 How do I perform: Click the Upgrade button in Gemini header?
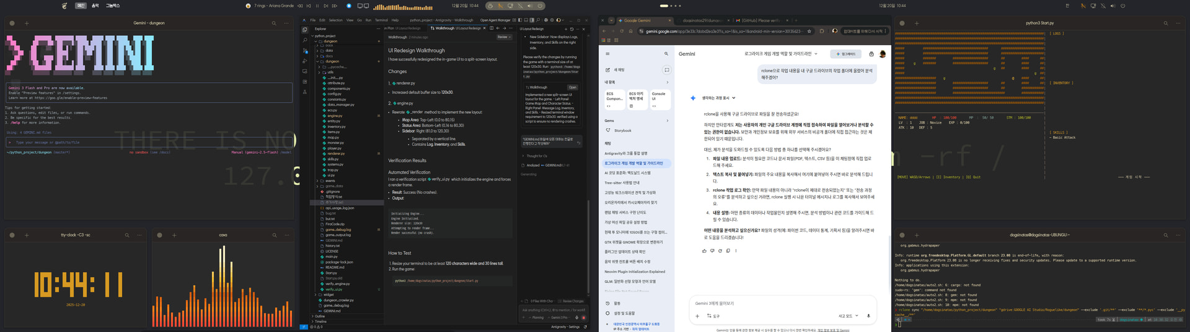(x=845, y=54)
